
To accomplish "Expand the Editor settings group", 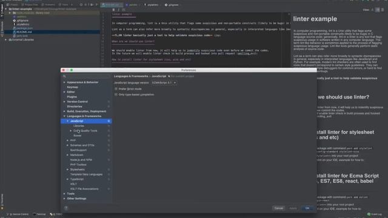I will click(x=64, y=92).
